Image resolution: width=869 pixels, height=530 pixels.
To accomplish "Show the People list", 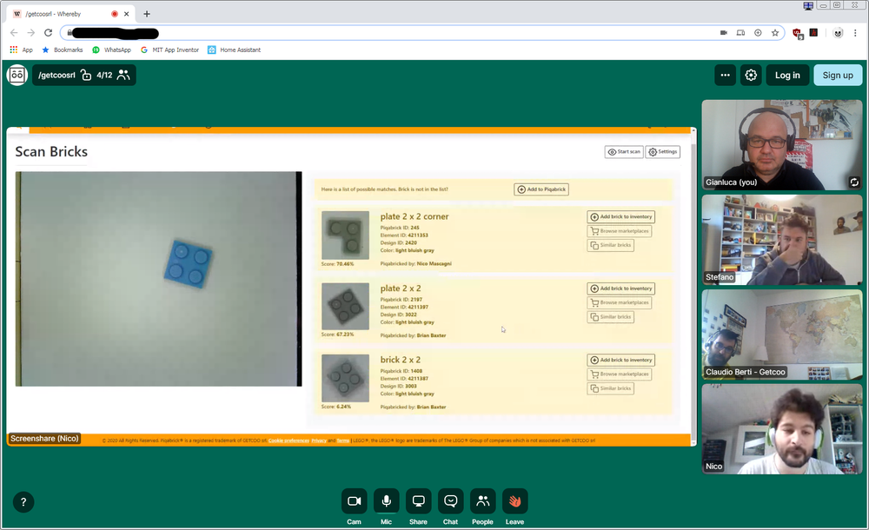I will 482,501.
